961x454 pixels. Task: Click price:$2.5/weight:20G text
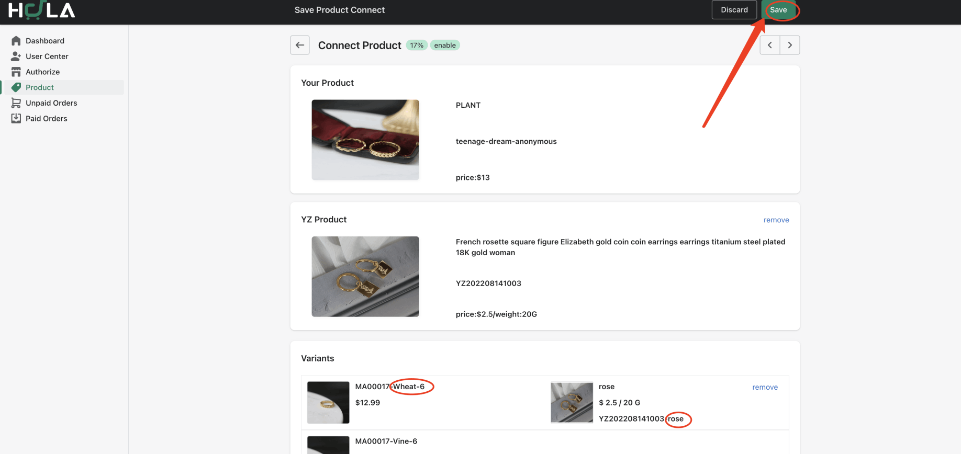click(496, 314)
